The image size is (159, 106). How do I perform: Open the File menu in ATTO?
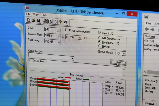pyautogui.click(x=28, y=14)
